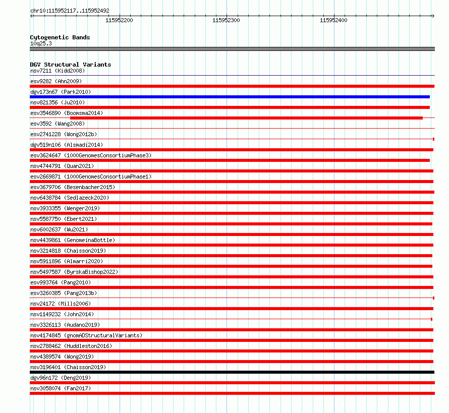Click nsv5587750 (Ebert2021) label
The image size is (449, 413).
click(x=64, y=219)
